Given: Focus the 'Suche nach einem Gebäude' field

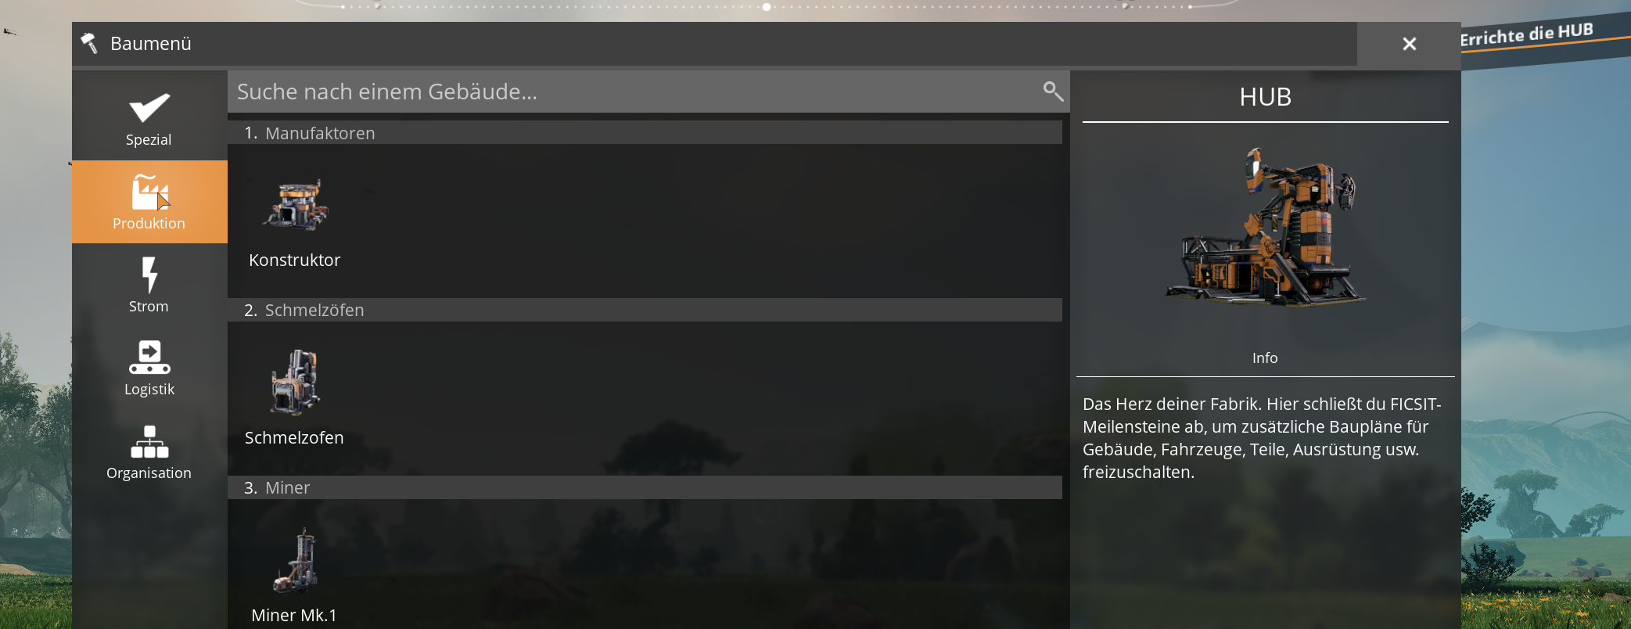Looking at the screenshot, I should pos(648,92).
